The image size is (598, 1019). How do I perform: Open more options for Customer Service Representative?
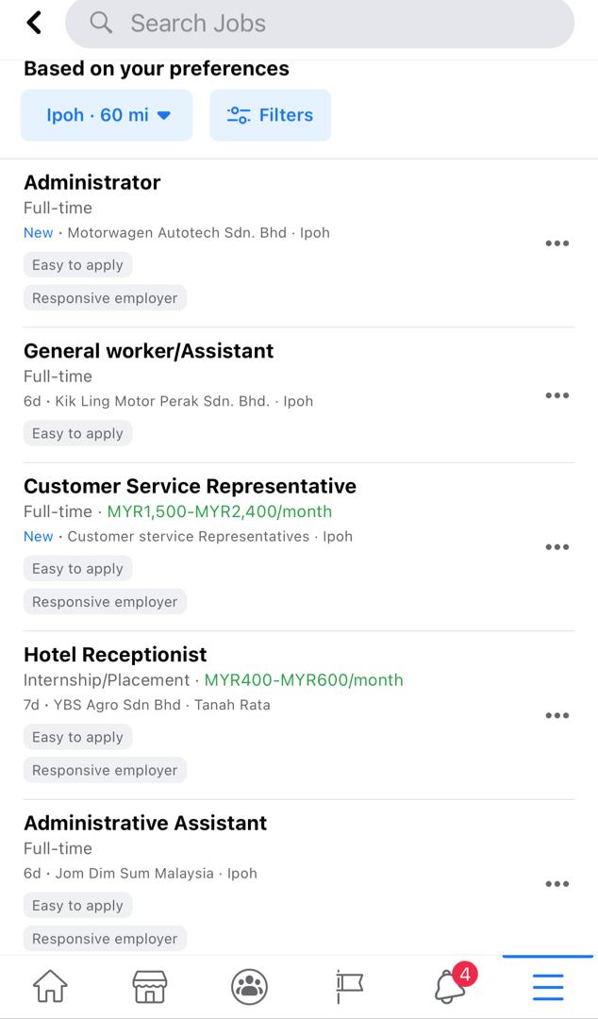(557, 547)
